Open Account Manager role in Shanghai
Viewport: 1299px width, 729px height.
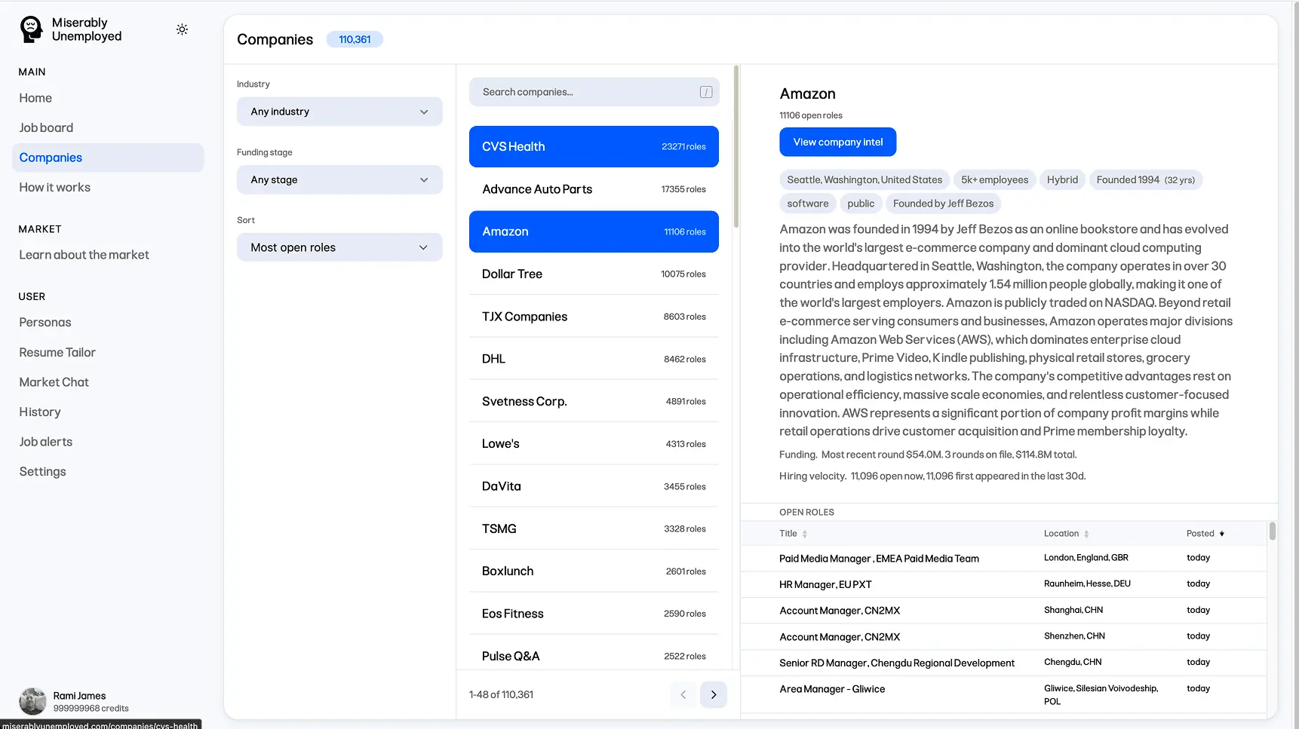pyautogui.click(x=1003, y=611)
